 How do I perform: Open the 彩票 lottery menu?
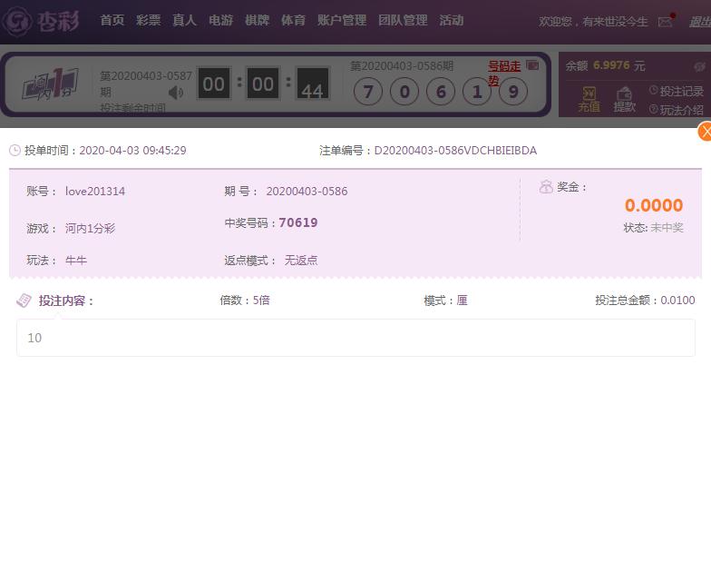[148, 20]
